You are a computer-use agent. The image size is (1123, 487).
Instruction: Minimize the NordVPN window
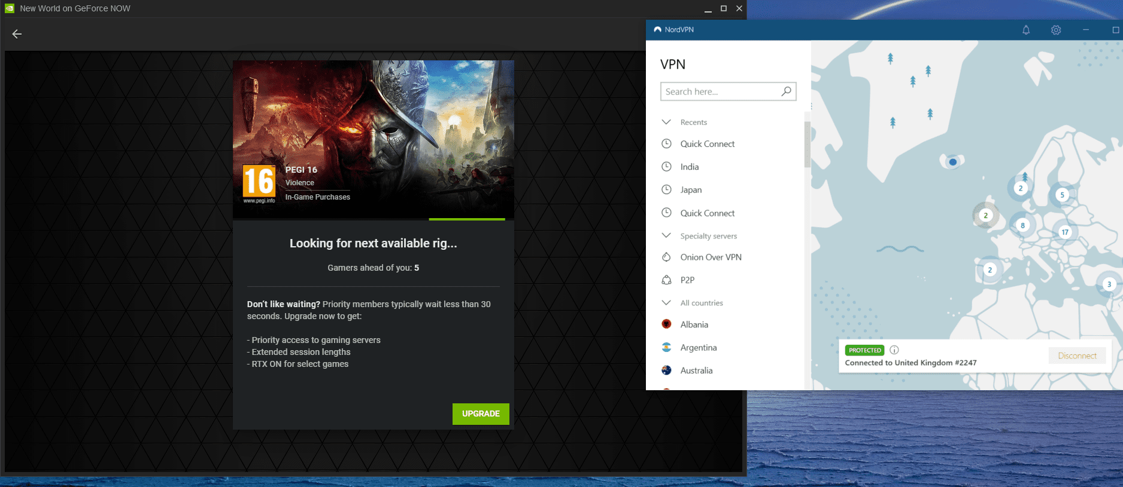pos(1086,30)
